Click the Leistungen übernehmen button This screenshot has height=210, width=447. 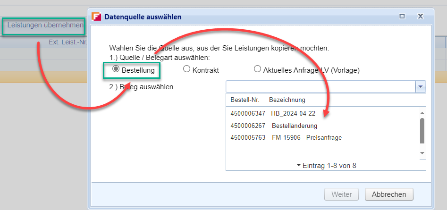45,26
